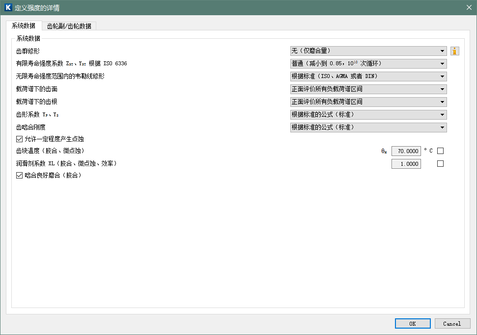Open the 齿轮副/齿轮数据 tab
The image size is (477, 335).
(69, 26)
